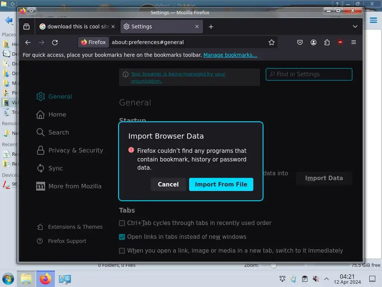This screenshot has width=382, height=287.
Task: Select the Settings tab
Action: tap(162, 27)
